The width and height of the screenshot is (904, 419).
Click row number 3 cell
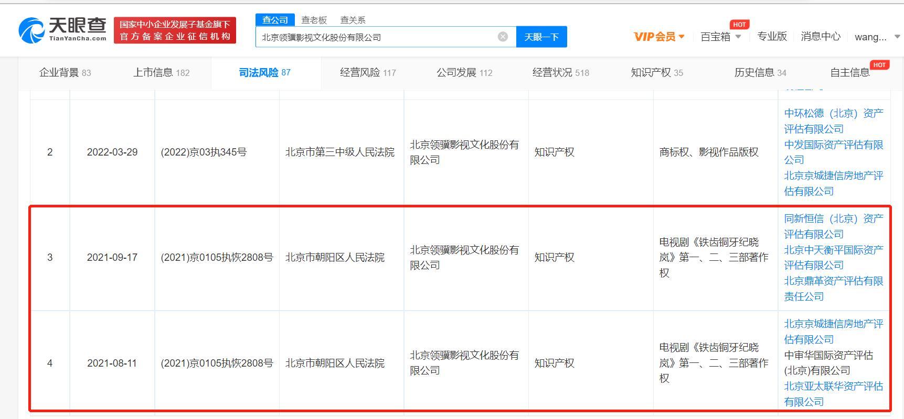point(50,257)
